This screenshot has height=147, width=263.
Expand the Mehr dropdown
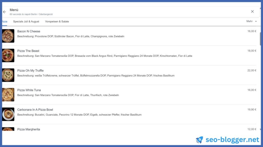pyautogui.click(x=251, y=21)
